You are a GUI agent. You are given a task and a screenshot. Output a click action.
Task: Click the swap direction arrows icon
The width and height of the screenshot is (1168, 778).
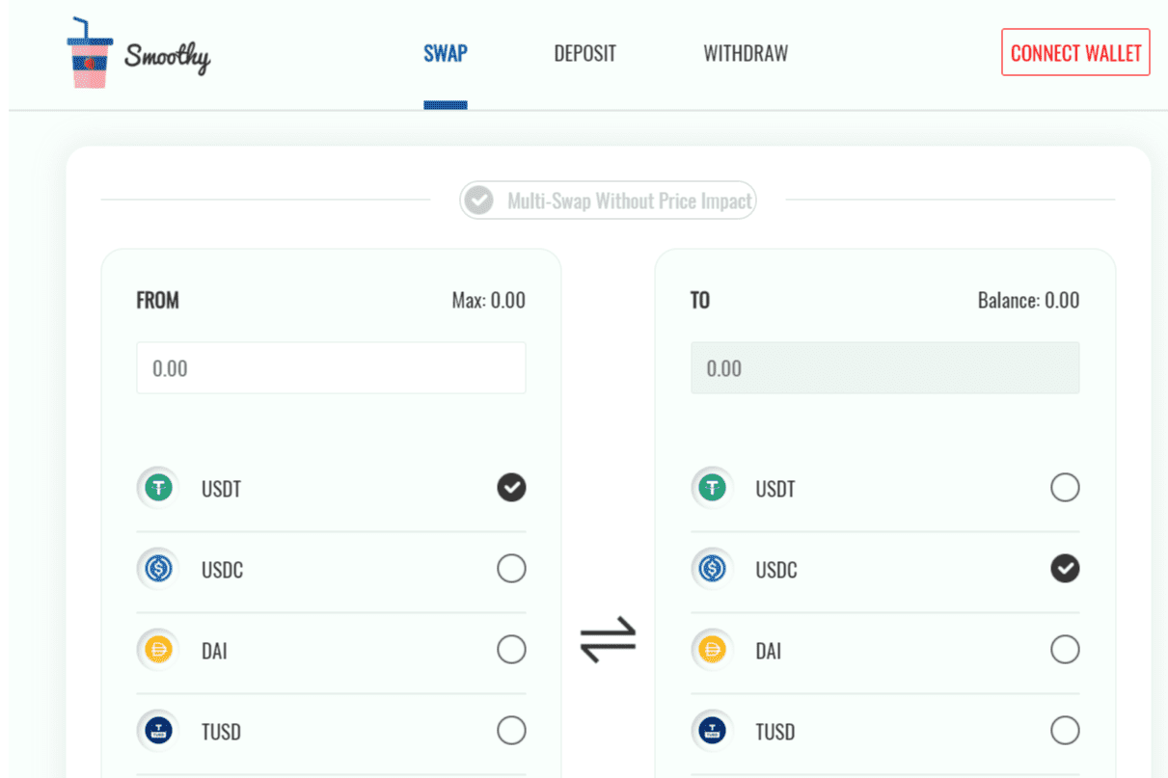coord(608,639)
